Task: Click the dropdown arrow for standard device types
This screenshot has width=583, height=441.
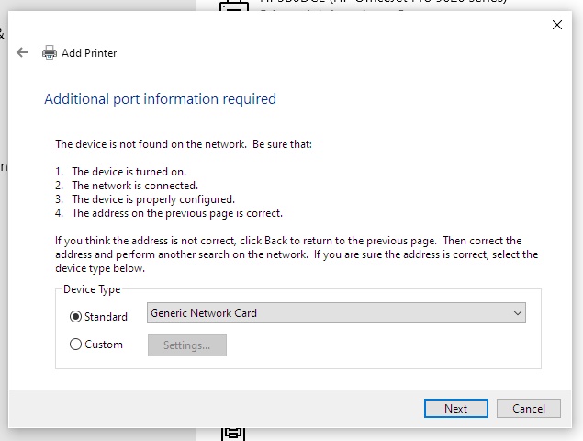Action: coord(518,313)
